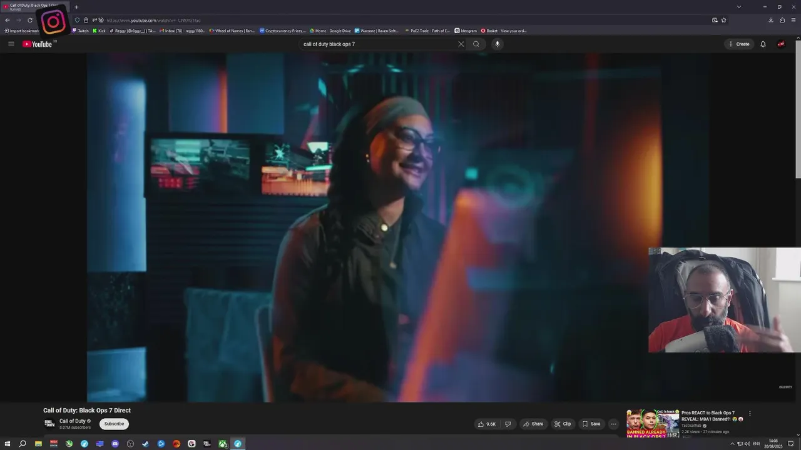Open the Basket bookmark
The width and height of the screenshot is (801, 450).
click(504, 31)
